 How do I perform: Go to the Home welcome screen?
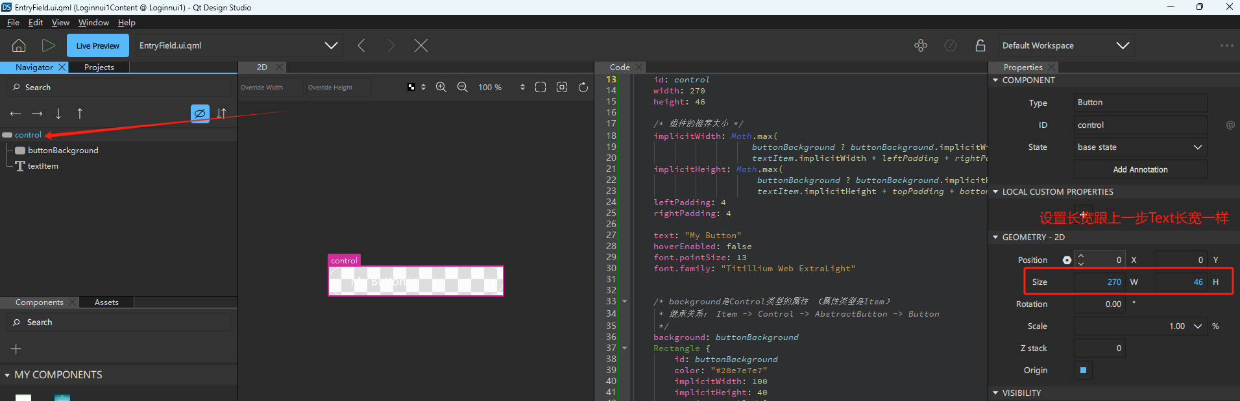click(19, 45)
